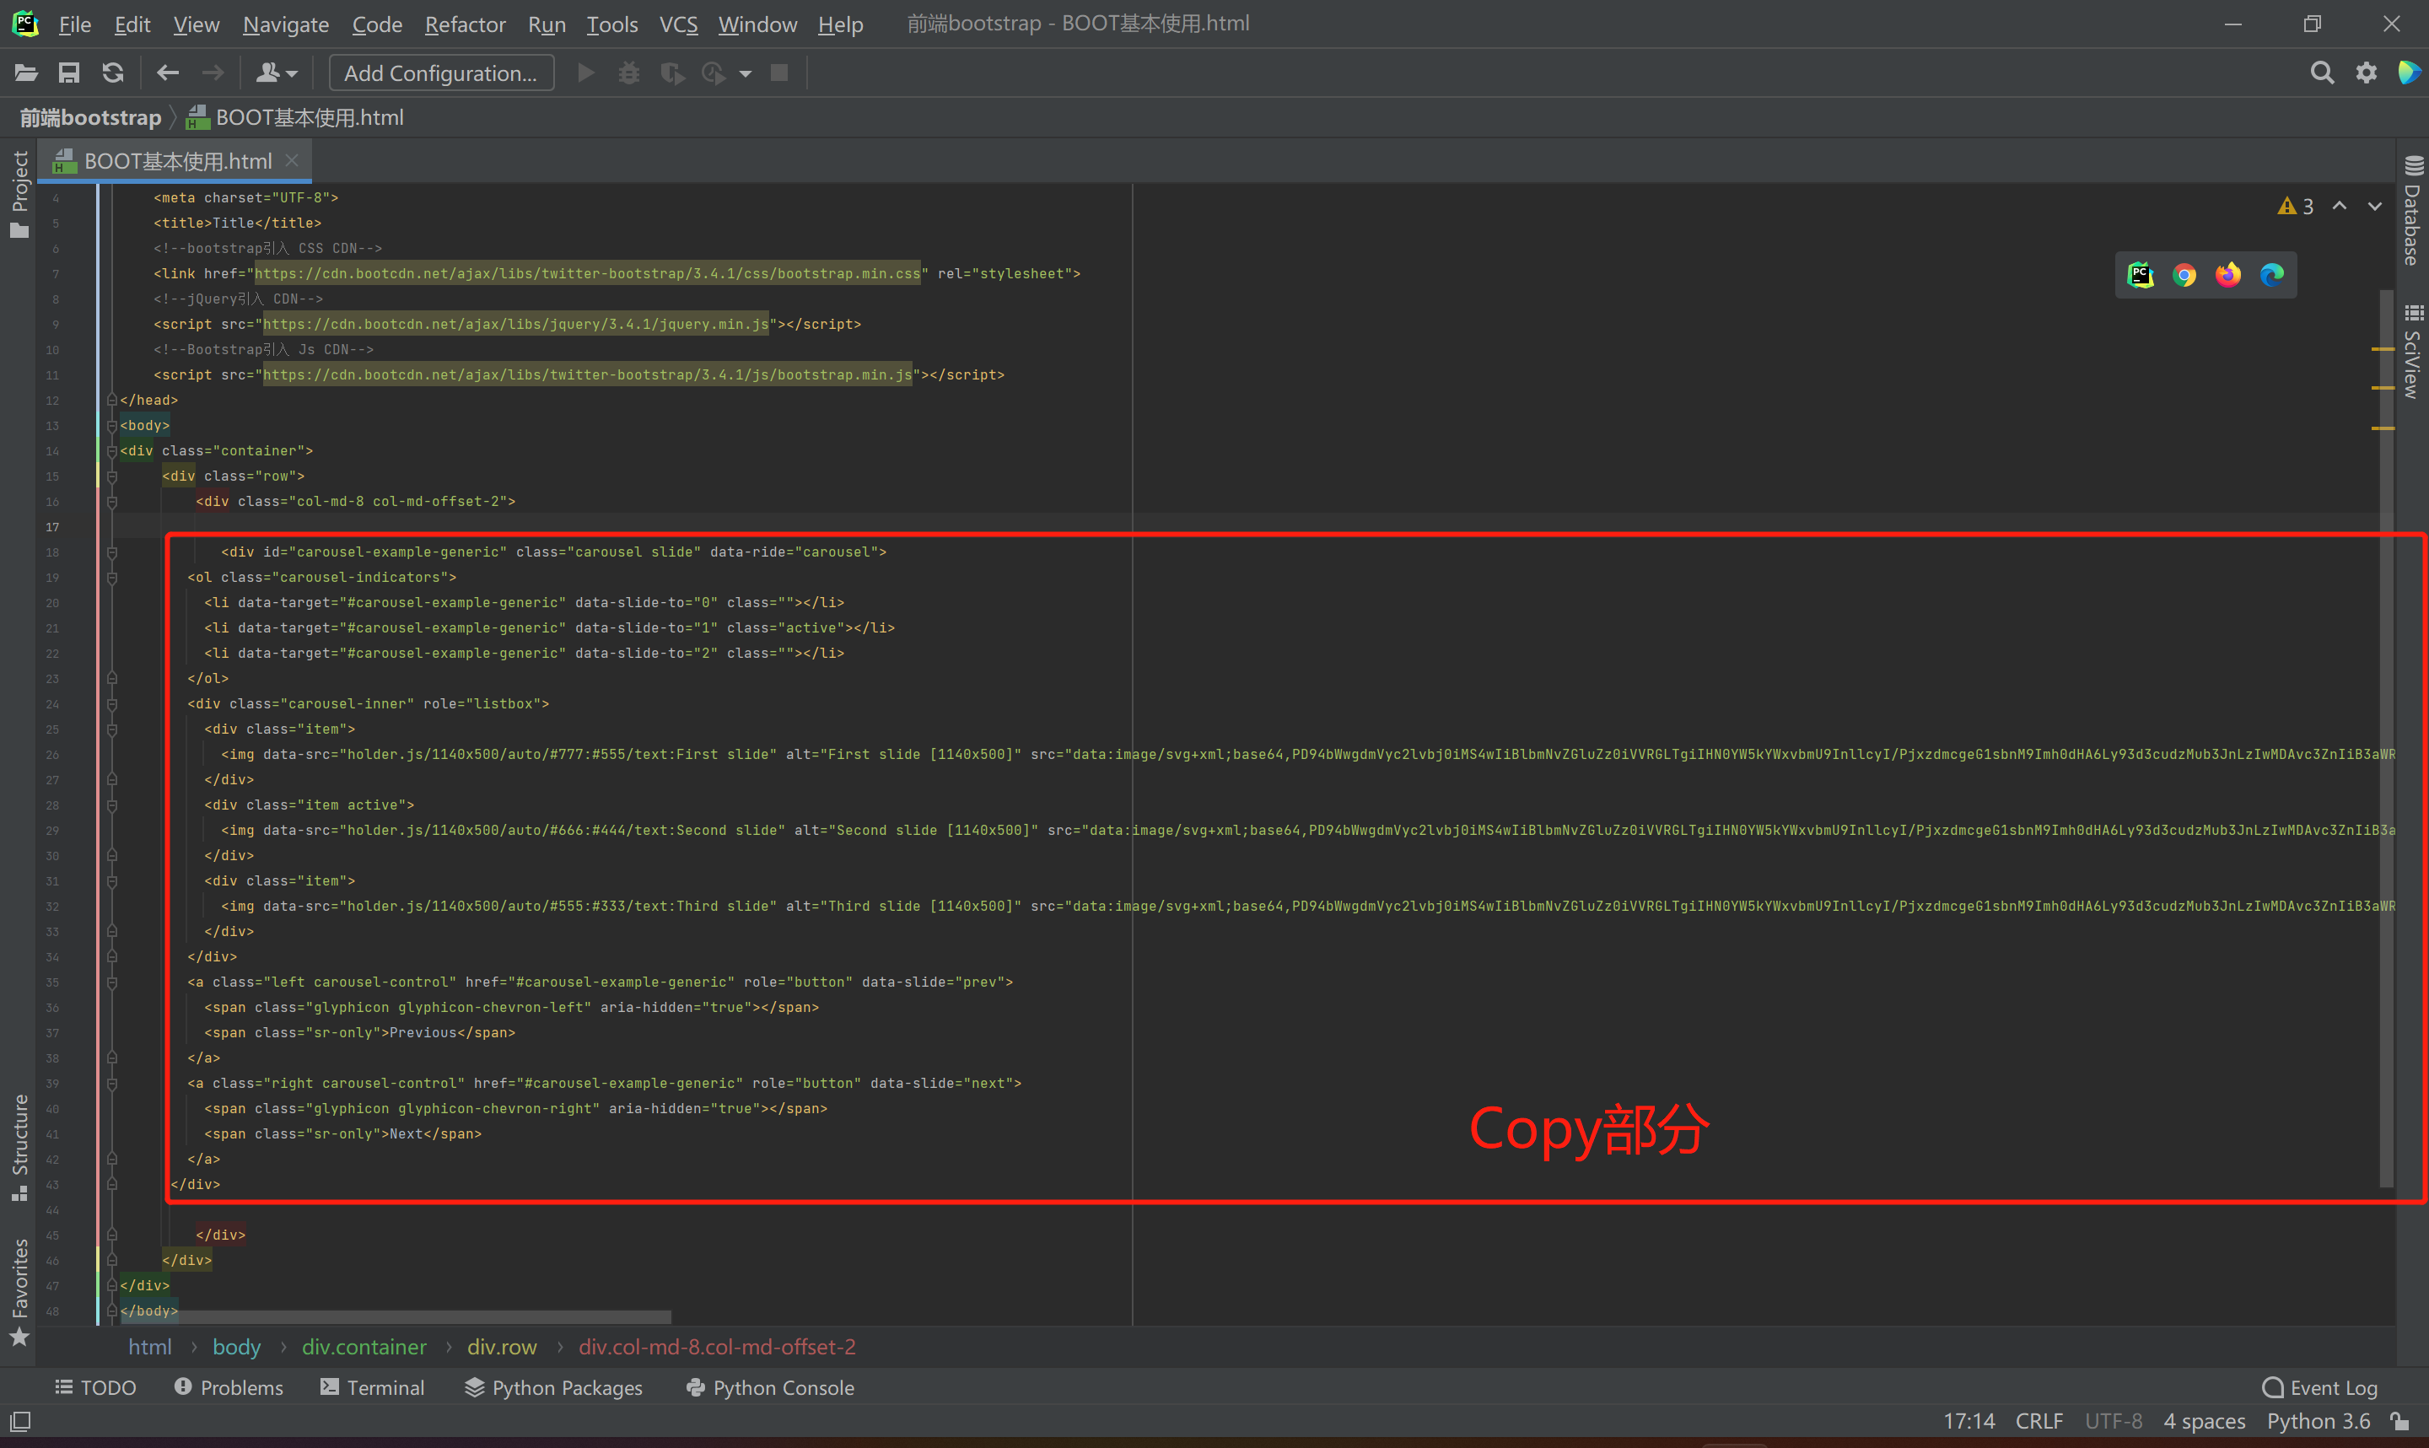Click the warnings indicator showing 3
Screen dimensions: 2429x1448
point(2296,207)
